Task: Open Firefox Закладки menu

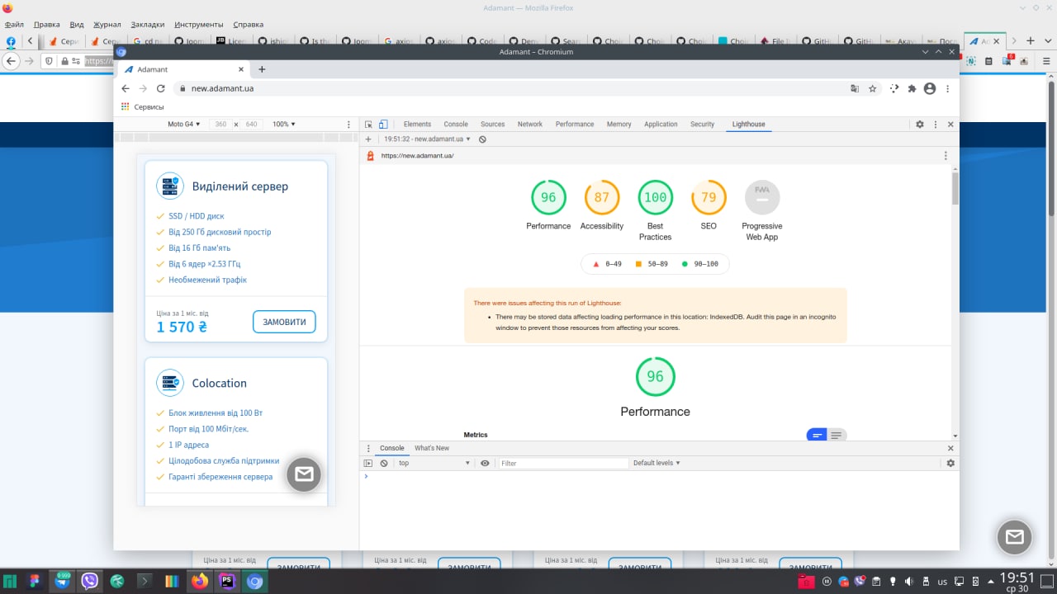Action: (x=147, y=25)
